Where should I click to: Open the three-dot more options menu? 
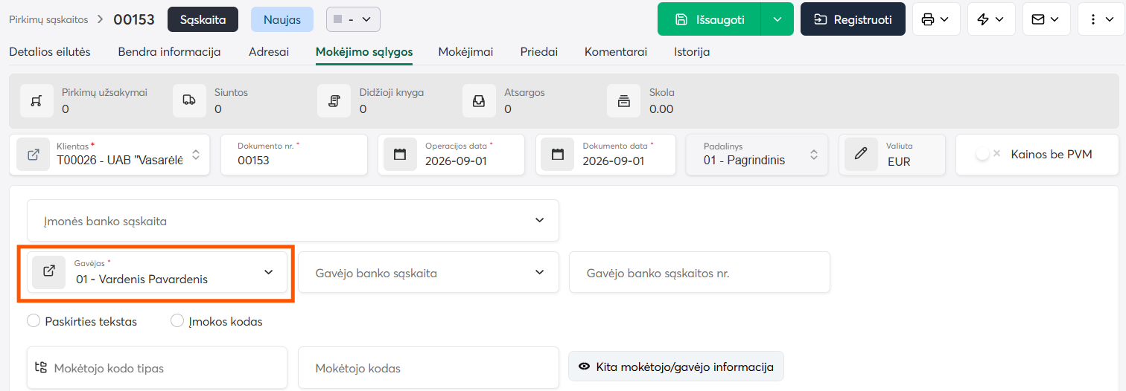click(x=1101, y=19)
